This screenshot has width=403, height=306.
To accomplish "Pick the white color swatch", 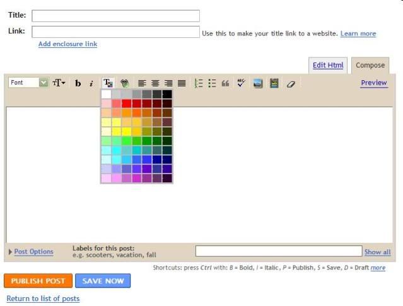I will click(106, 95).
